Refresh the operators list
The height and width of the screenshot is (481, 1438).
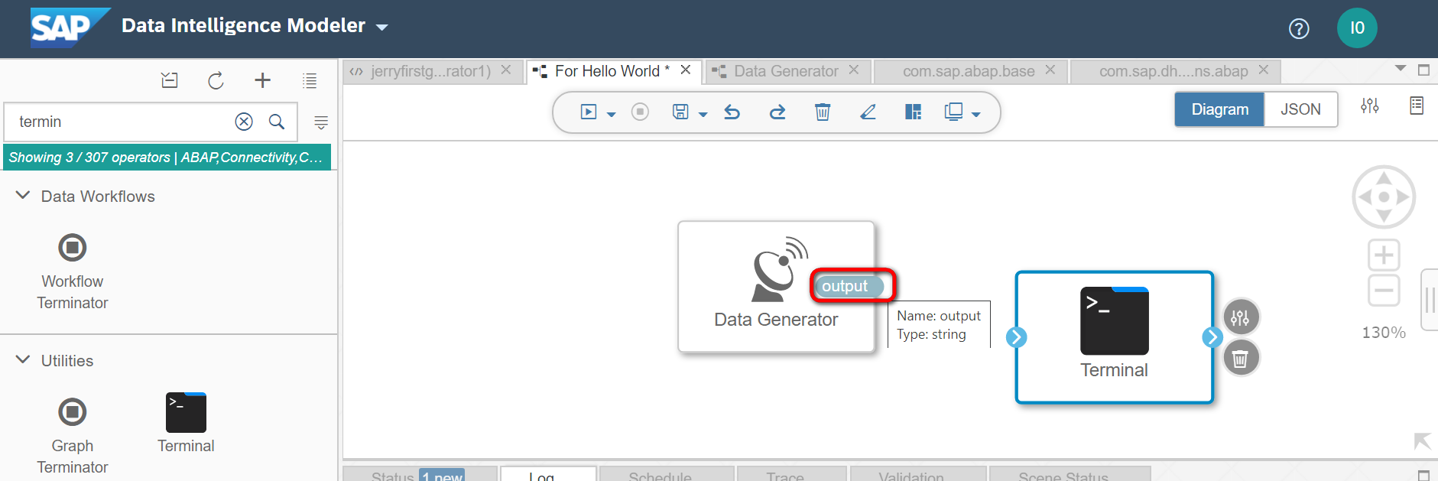(x=216, y=80)
